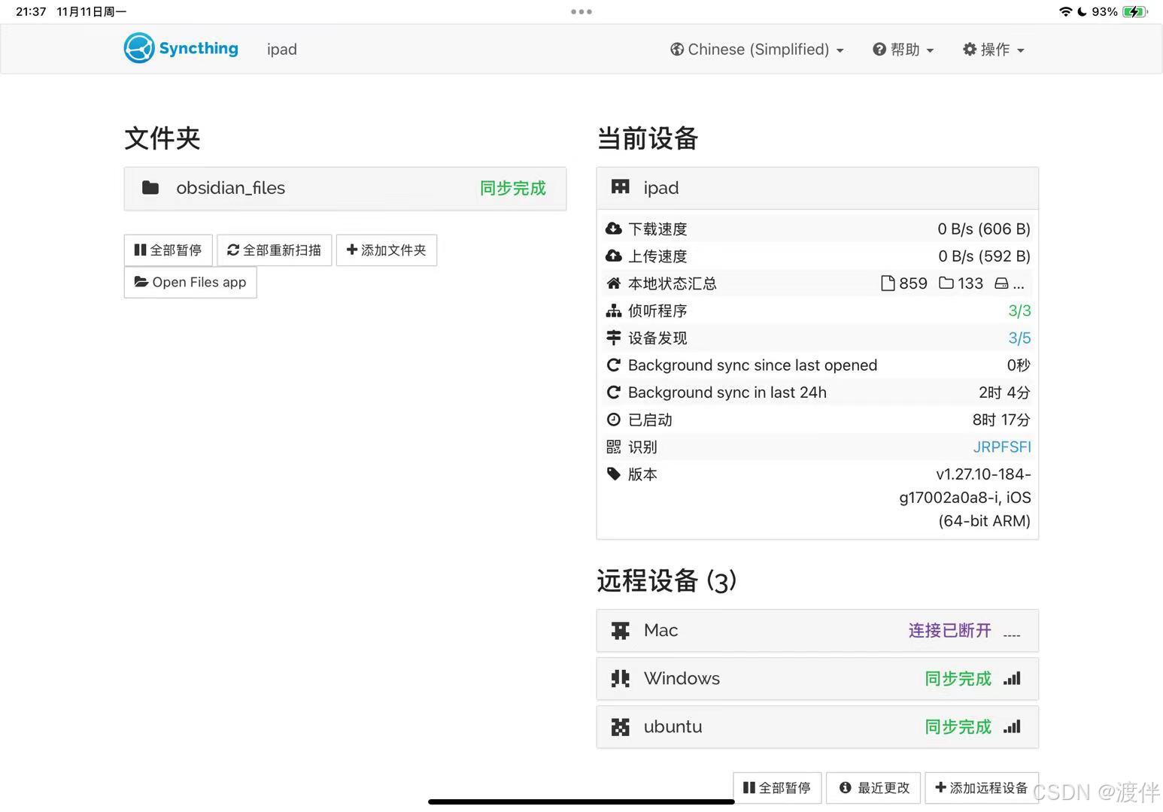Click the 同步完成 status of Windows
The width and height of the screenshot is (1163, 812).
958,678
